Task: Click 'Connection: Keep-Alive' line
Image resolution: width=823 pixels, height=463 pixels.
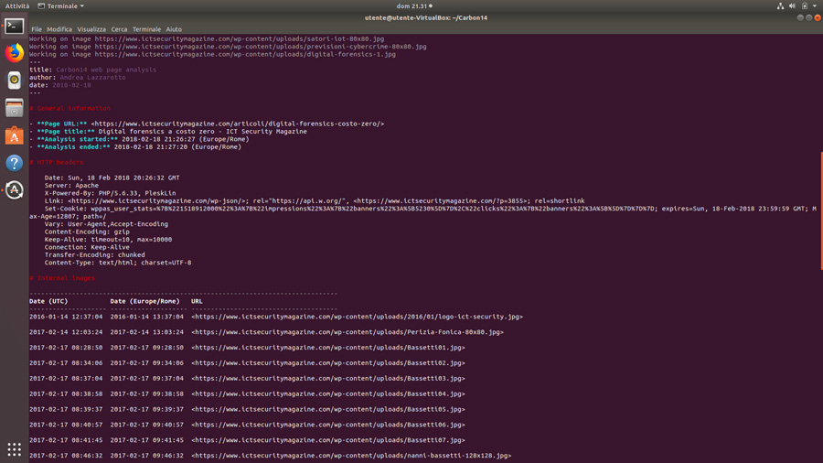Action: click(87, 247)
